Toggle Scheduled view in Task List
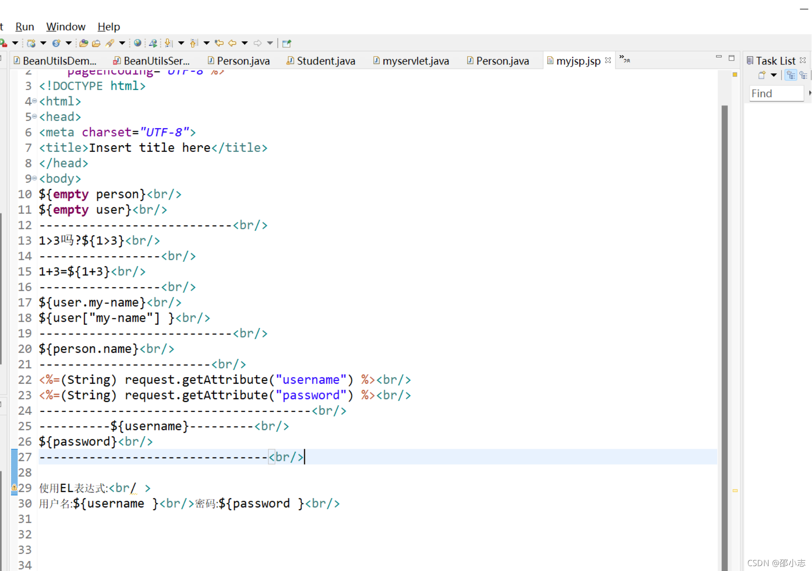The image size is (812, 571). click(804, 75)
